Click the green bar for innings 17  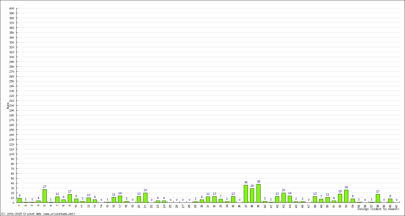tap(120, 199)
